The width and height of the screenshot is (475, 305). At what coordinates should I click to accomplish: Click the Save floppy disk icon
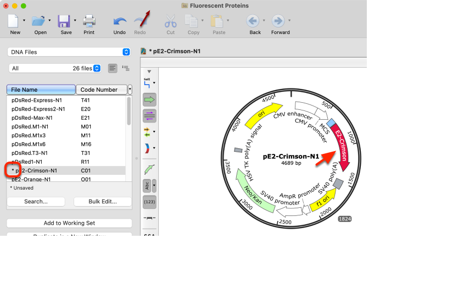coord(64,21)
